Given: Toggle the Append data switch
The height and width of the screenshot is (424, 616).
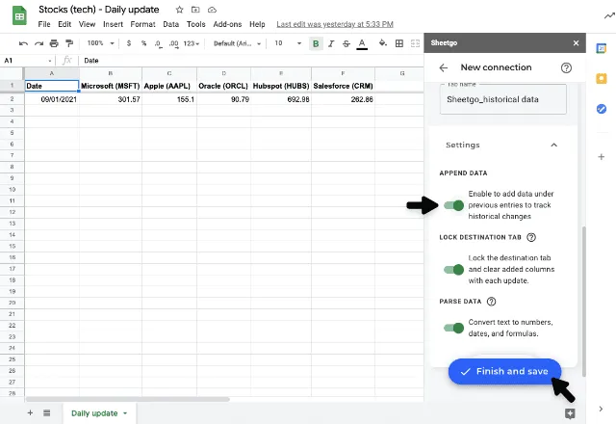Looking at the screenshot, I should click(x=453, y=205).
